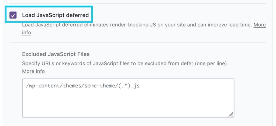Click the "/wp-content/themes/some-theme/(.*).js" line
The width and height of the screenshot is (276, 126).
pos(83,86)
